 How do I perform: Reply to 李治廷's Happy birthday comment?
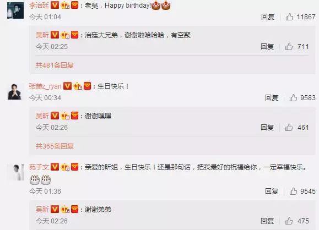[268, 17]
